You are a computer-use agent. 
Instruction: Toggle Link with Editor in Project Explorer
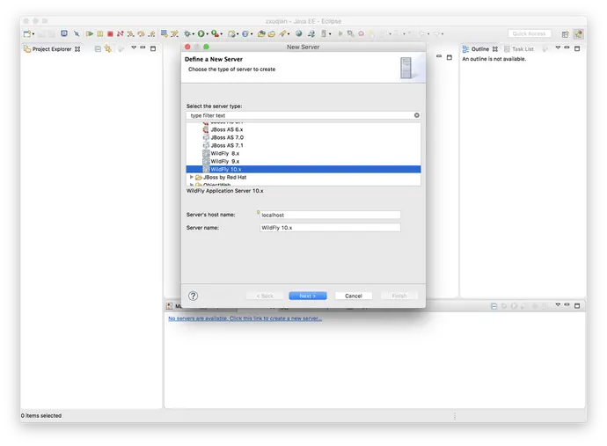pos(108,48)
